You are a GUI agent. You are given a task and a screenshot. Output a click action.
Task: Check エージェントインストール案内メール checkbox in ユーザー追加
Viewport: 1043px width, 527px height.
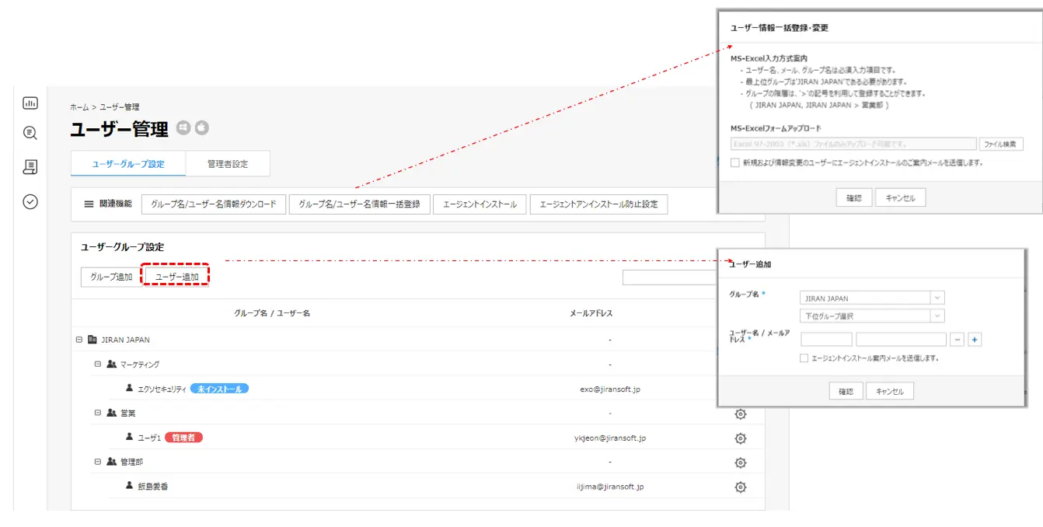[x=804, y=358]
